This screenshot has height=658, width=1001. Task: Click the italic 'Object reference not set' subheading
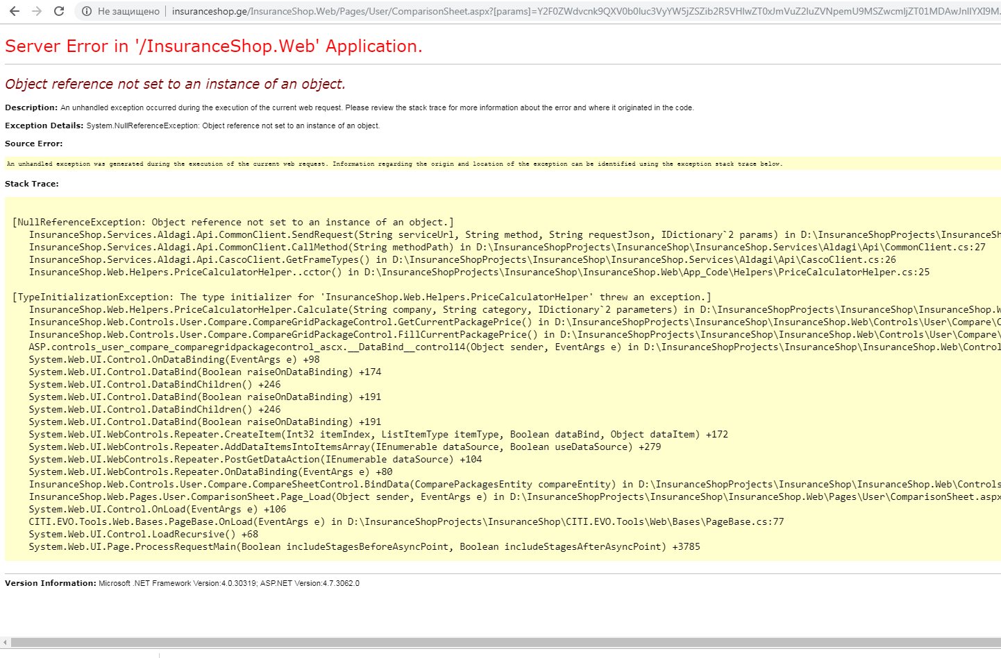coord(175,84)
